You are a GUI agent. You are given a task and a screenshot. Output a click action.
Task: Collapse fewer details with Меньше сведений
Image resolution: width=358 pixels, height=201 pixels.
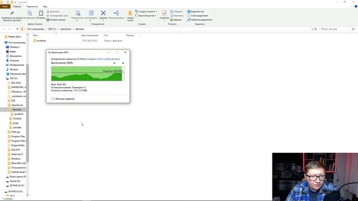[63, 99]
